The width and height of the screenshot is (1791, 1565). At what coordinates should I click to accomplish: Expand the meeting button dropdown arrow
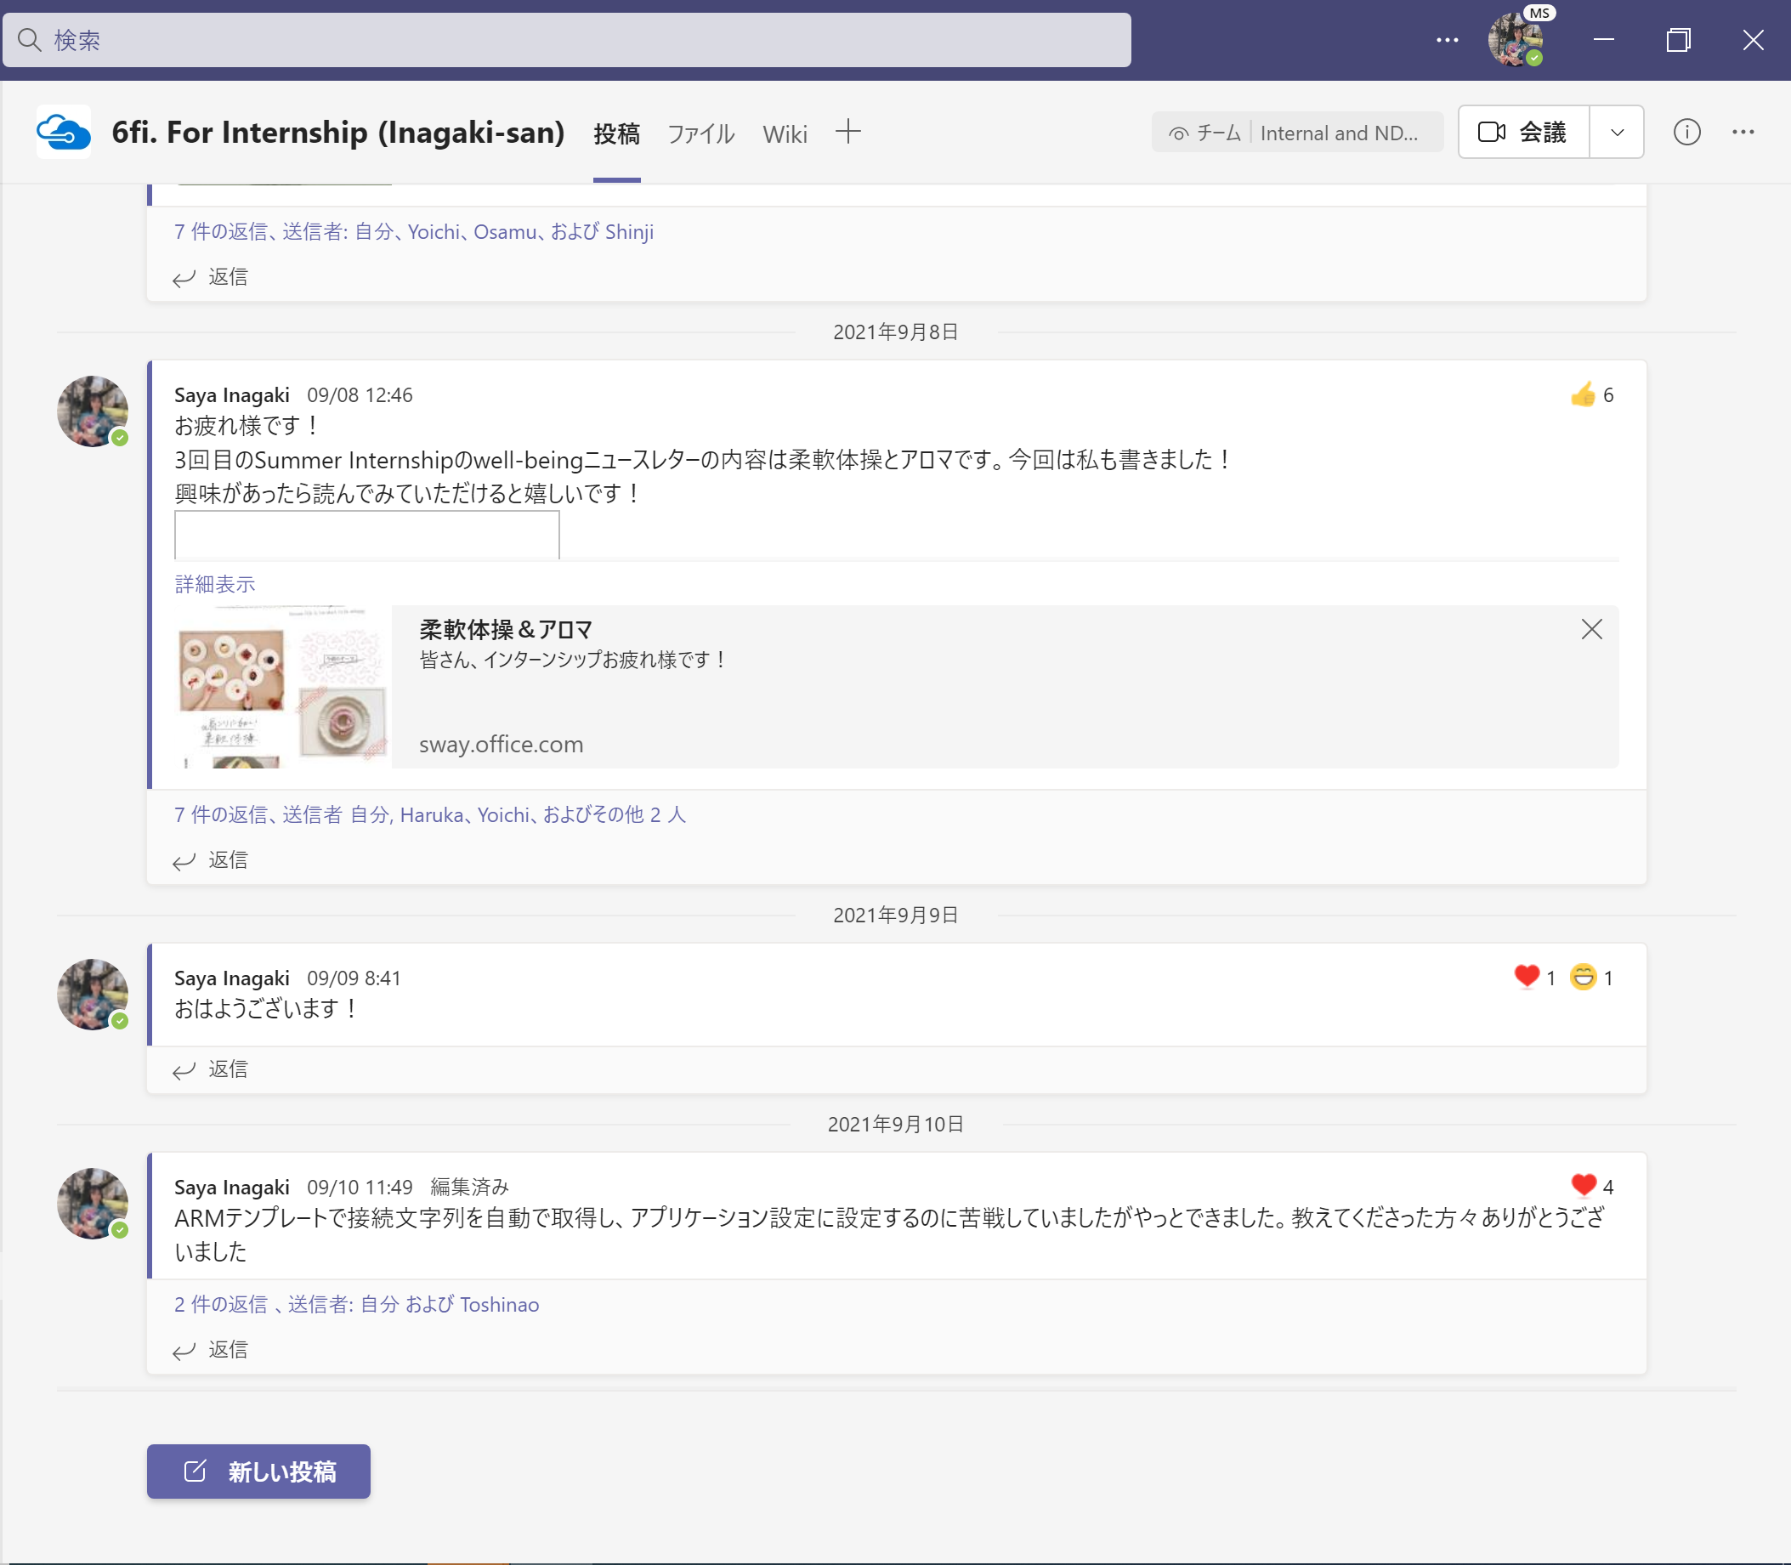(x=1617, y=133)
